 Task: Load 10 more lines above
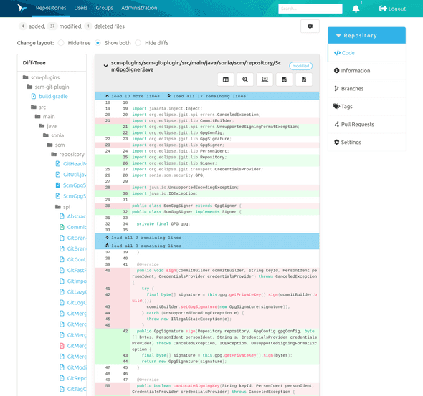pos(133,96)
